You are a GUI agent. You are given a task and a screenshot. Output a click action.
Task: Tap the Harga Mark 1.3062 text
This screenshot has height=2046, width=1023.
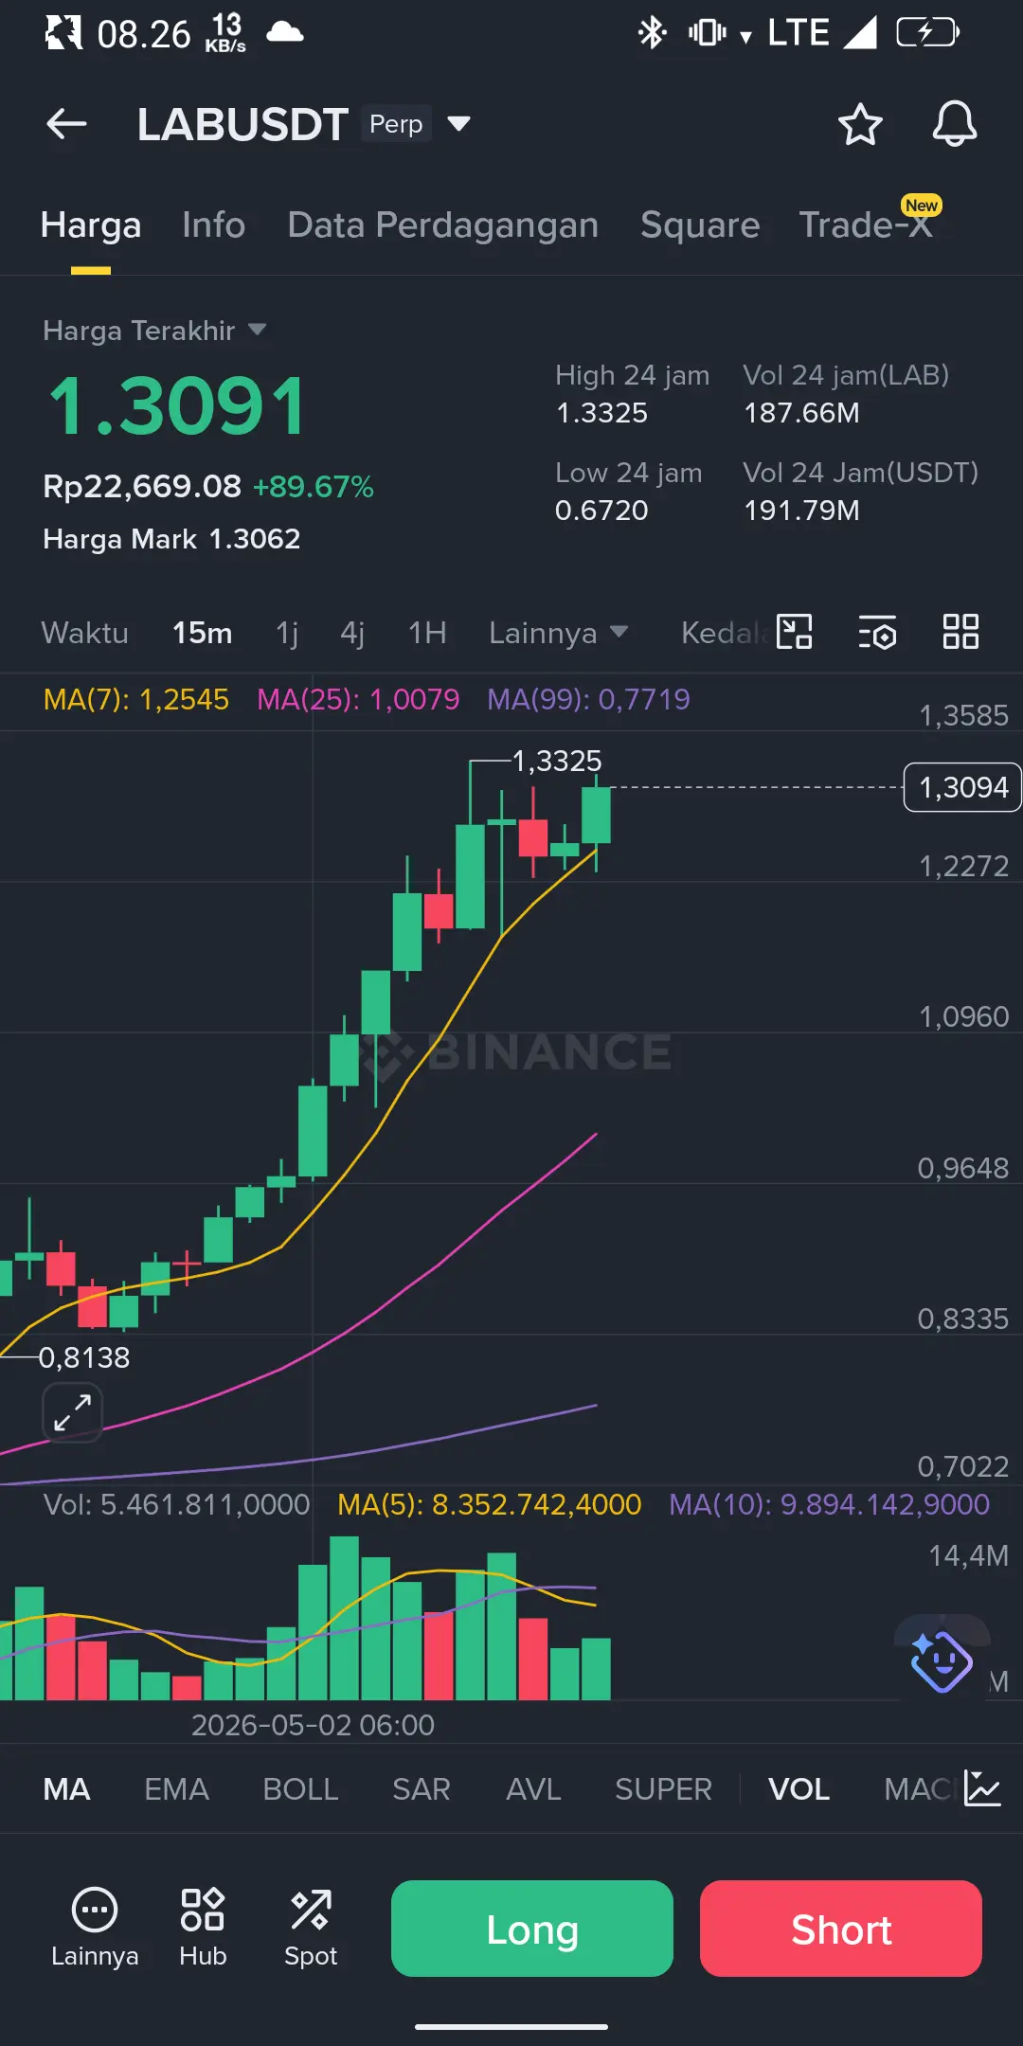click(171, 539)
